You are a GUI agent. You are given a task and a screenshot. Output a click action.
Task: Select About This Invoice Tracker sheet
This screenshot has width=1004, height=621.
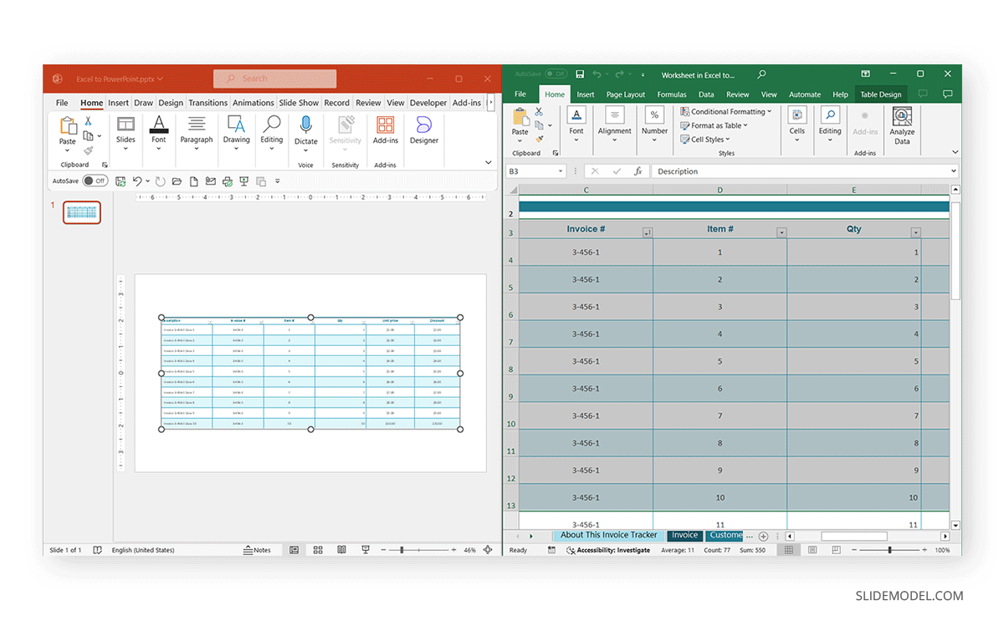pos(608,535)
